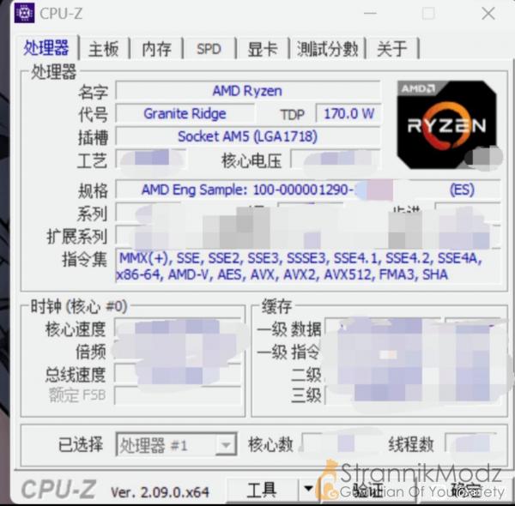This screenshot has width=515, height=506.
Task: Click the Granite Ridge codename value
Action: coord(185,114)
